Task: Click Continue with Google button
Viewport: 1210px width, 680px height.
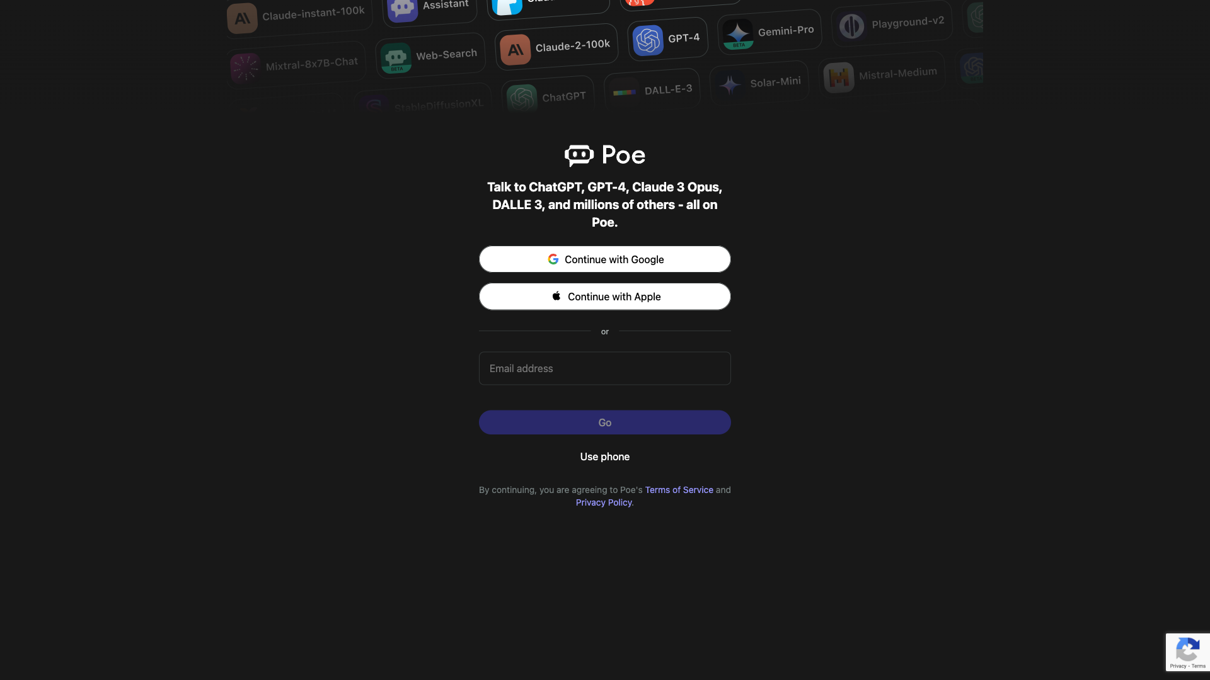Action: click(x=605, y=259)
